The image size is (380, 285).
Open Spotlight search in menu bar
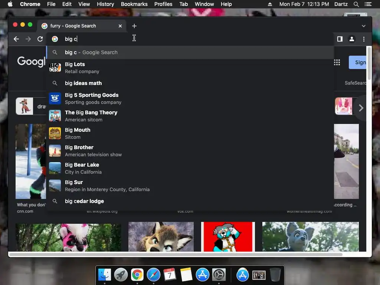[356, 4]
